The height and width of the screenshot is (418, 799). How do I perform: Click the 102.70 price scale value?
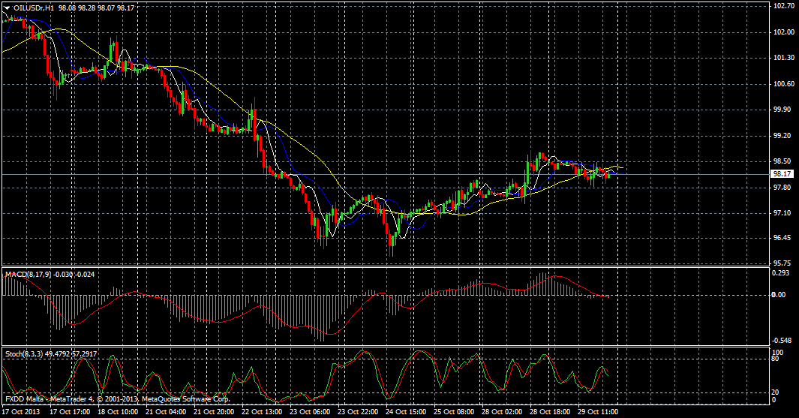[783, 6]
